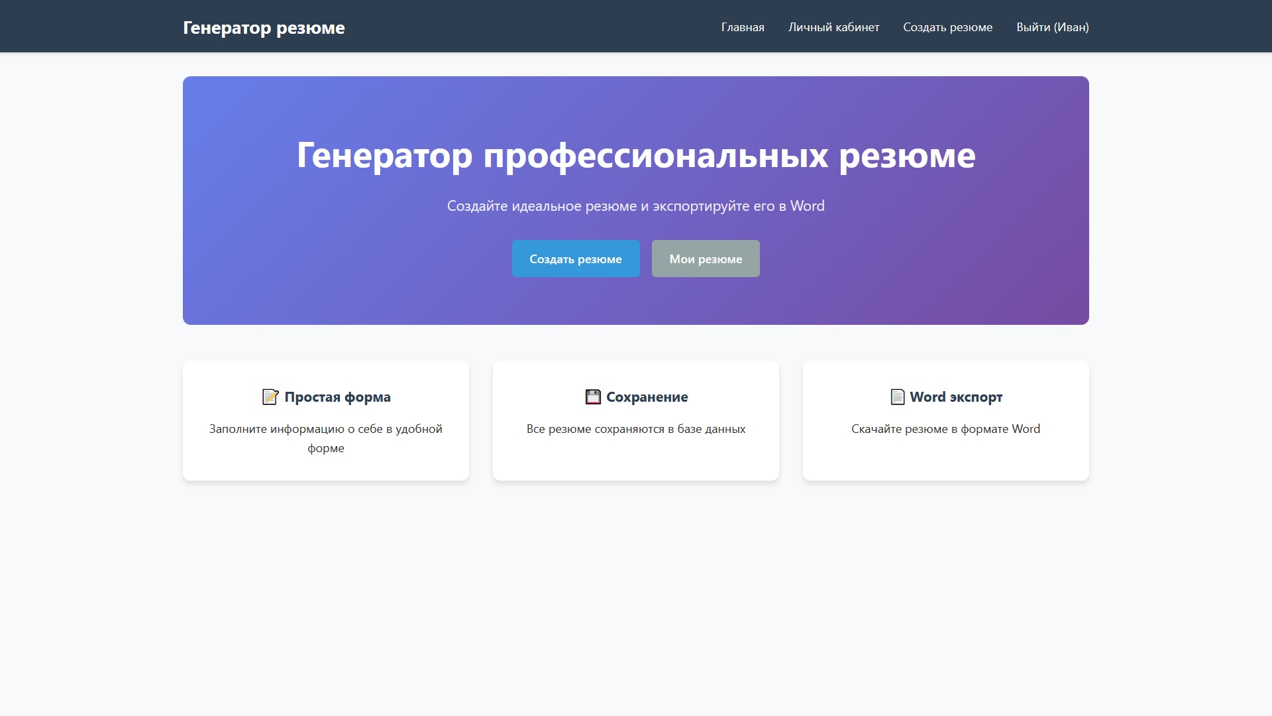The height and width of the screenshot is (716, 1272).
Task: Click the hero subtitle about exporting to Word
Action: pyautogui.click(x=635, y=206)
